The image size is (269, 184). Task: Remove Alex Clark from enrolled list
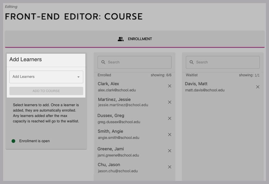pyautogui.click(x=169, y=86)
